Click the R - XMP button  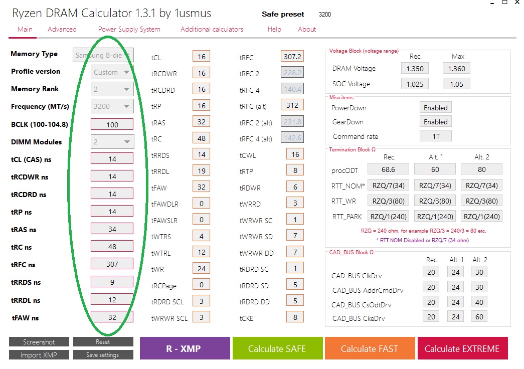(185, 348)
